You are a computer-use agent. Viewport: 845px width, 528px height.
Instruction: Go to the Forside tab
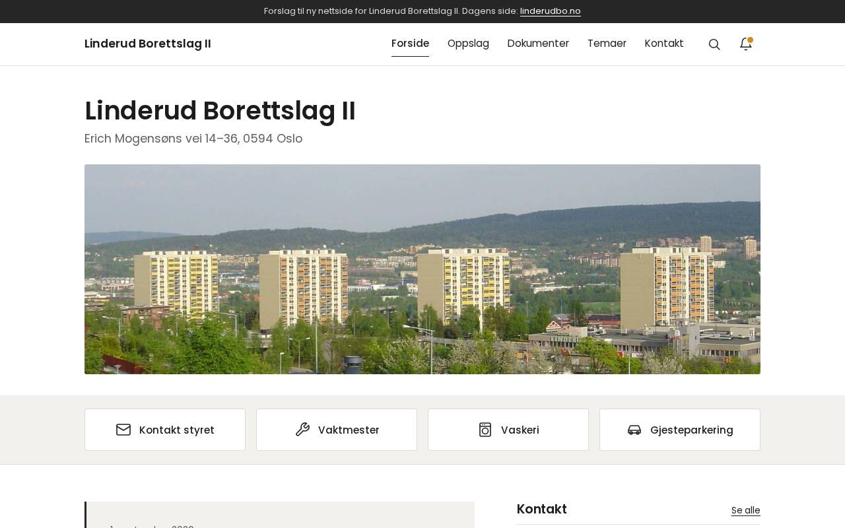click(x=410, y=44)
